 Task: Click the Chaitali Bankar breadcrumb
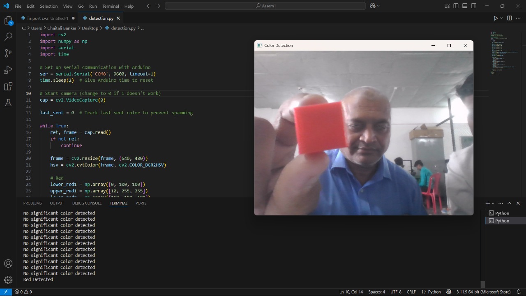tap(62, 28)
